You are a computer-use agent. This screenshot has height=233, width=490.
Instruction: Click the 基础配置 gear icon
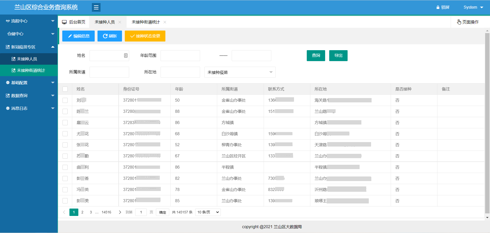click(8, 83)
